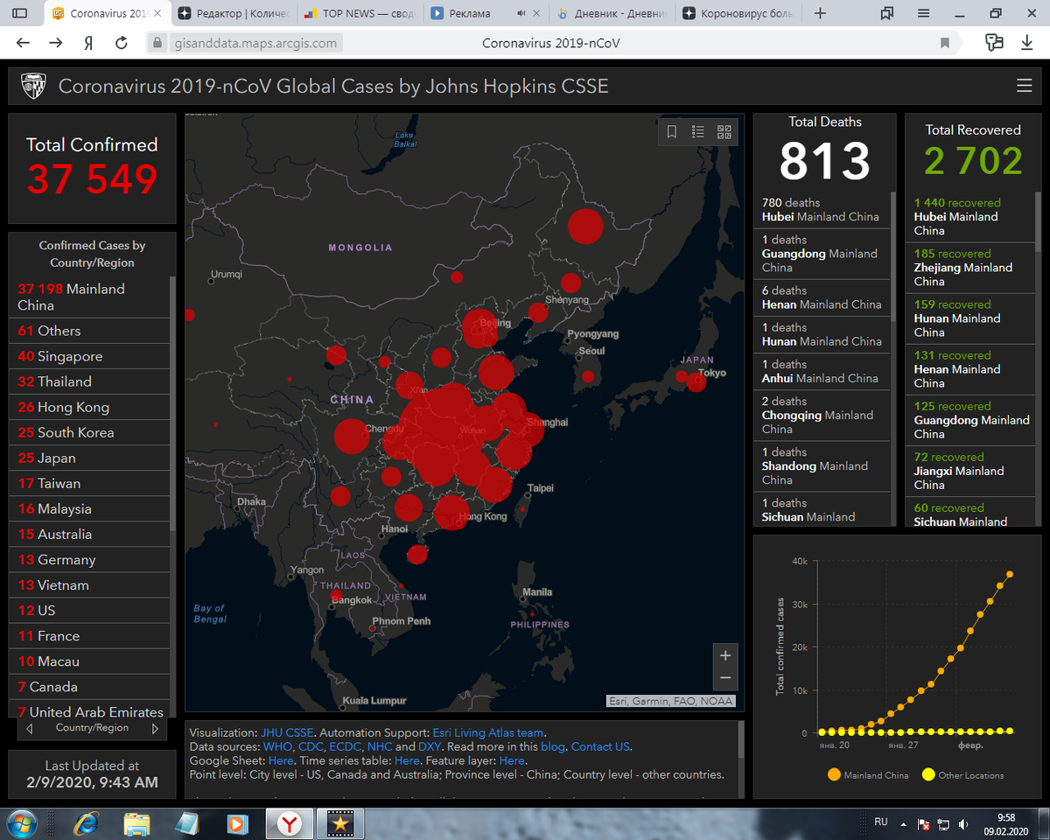Zoom in on the map
Image resolution: width=1050 pixels, height=840 pixels.
724,655
